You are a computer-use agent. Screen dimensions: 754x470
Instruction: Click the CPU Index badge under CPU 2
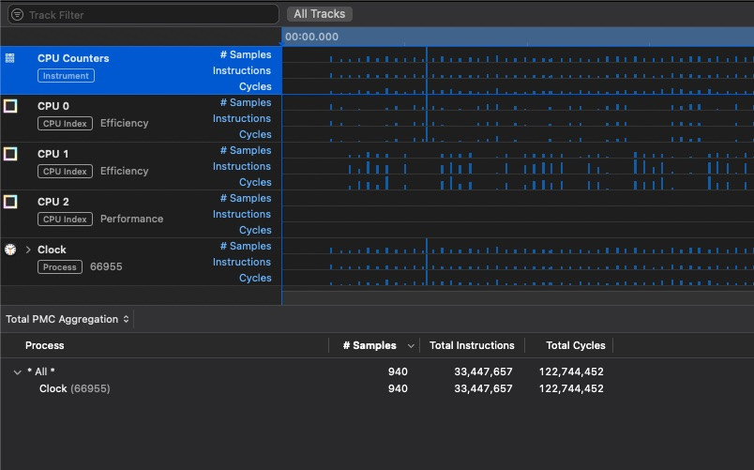click(66, 220)
